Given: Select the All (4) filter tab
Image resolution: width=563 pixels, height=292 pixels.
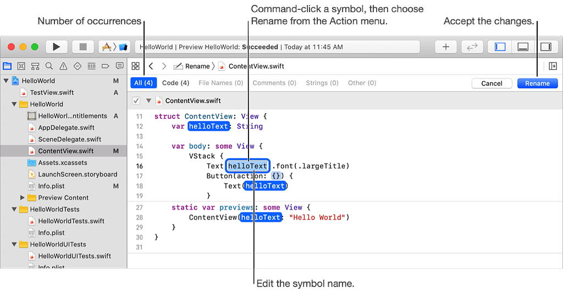Looking at the screenshot, I should point(143,83).
